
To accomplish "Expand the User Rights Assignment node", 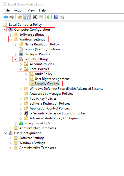I will (x=26, y=79).
